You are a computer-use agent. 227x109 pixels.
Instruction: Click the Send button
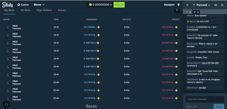tap(219, 107)
